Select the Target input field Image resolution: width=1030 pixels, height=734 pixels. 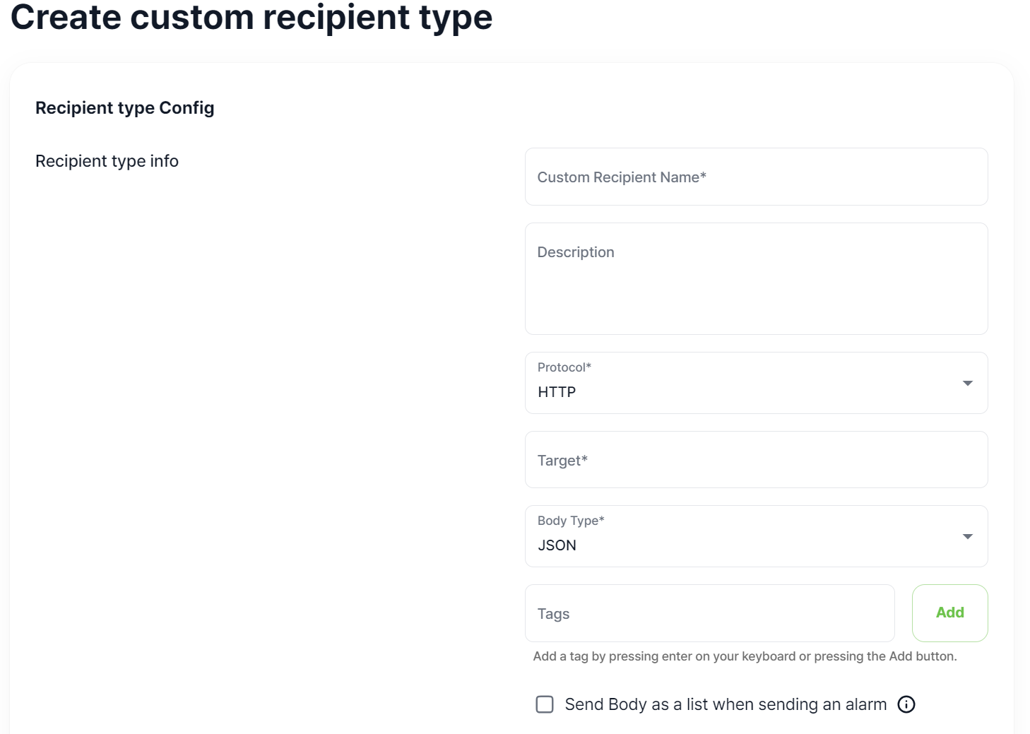756,459
